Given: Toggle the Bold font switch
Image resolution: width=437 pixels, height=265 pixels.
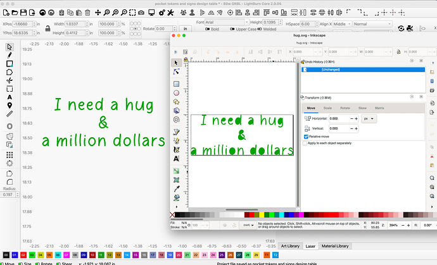Looking at the screenshot, I should [x=206, y=29].
